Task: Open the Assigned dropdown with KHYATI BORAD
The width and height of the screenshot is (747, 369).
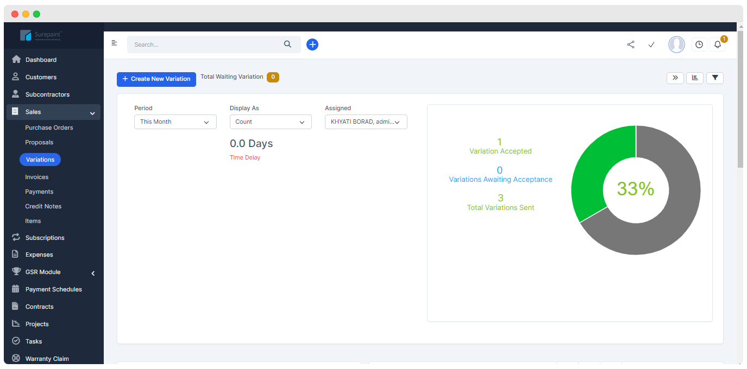Action: pos(366,122)
